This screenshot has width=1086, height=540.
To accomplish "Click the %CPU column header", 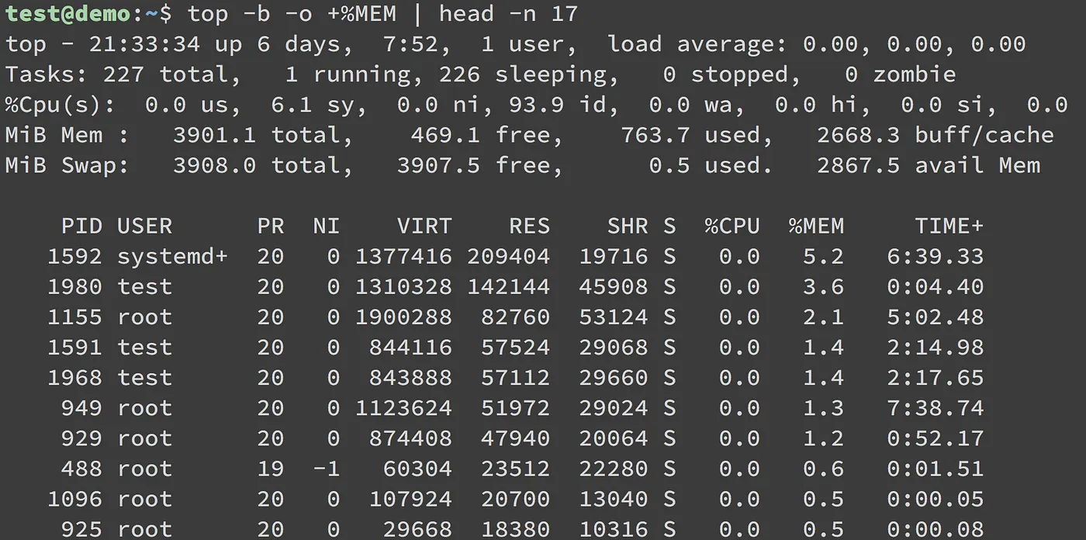I will point(731,226).
